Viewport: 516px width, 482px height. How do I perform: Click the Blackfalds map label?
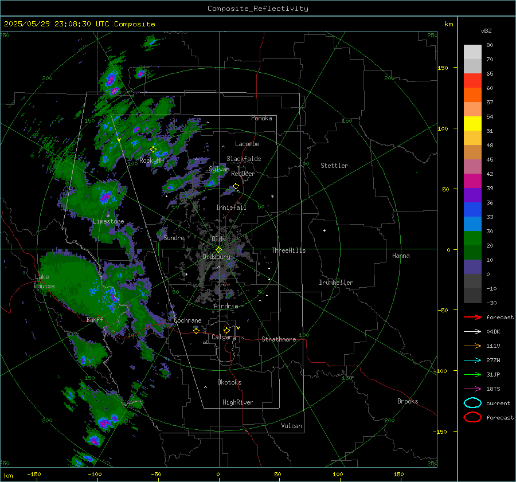244,159
